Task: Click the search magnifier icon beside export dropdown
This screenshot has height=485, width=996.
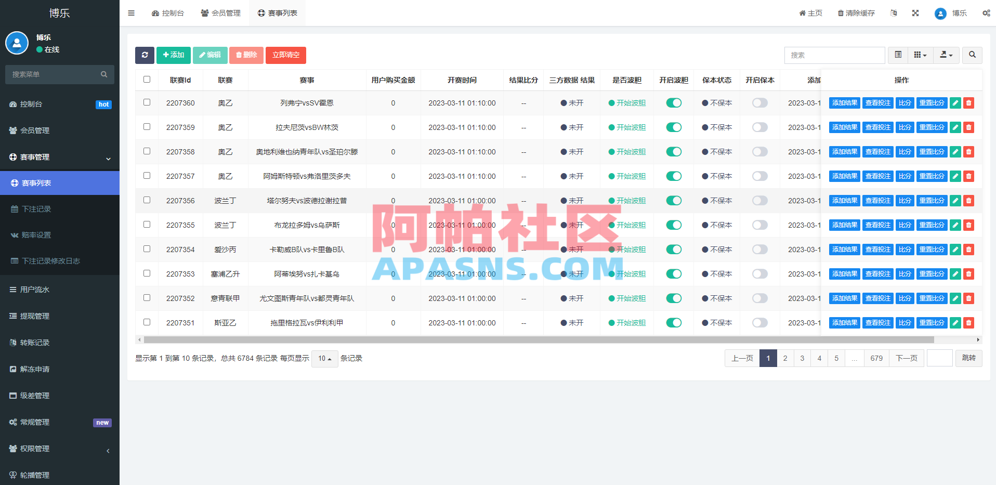Action: tap(972, 55)
